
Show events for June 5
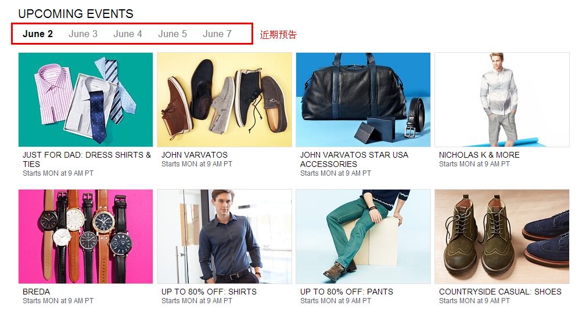172,34
